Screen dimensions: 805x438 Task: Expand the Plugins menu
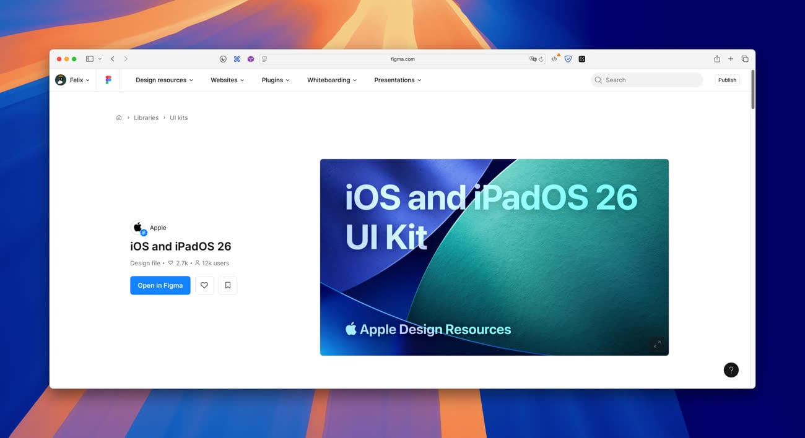click(x=276, y=80)
